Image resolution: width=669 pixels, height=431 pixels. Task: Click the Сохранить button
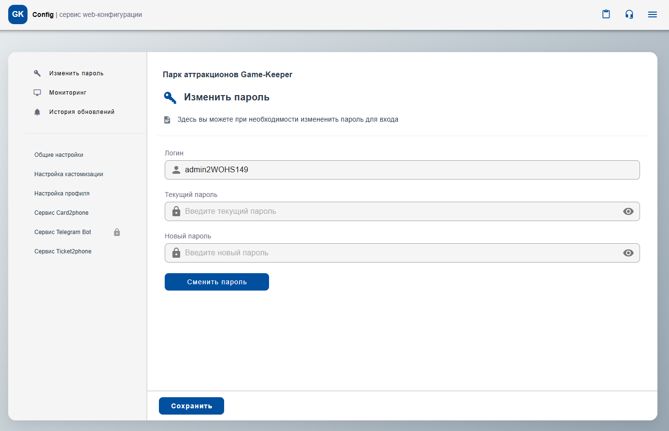[x=191, y=406]
